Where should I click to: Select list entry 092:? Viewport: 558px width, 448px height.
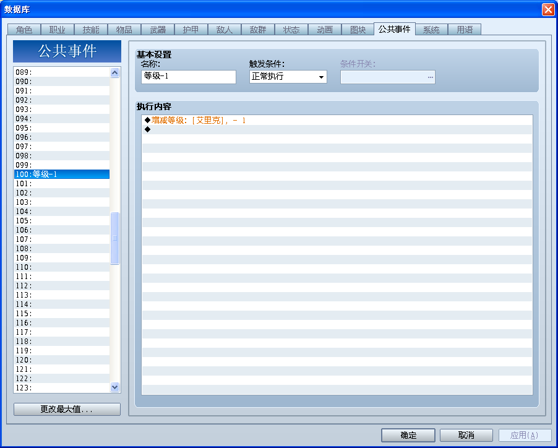tap(62, 100)
